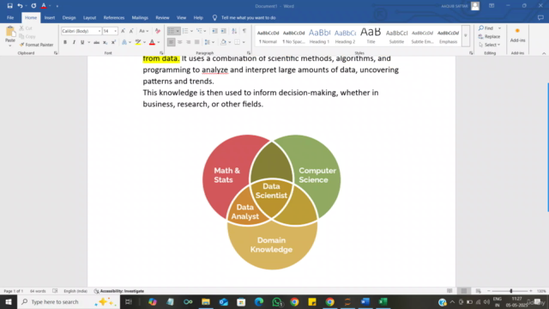Screen dimensions: 549x309
Task: Increase font size with Grow Font icon
Action: [x=123, y=31]
